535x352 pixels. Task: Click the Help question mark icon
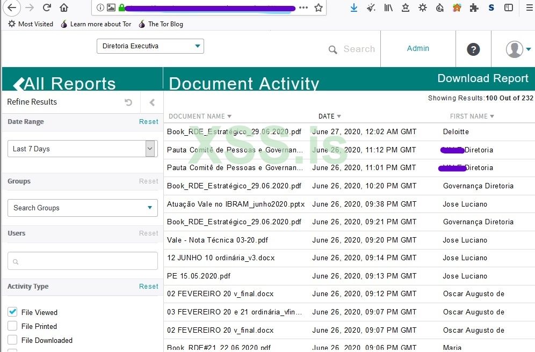(473, 49)
